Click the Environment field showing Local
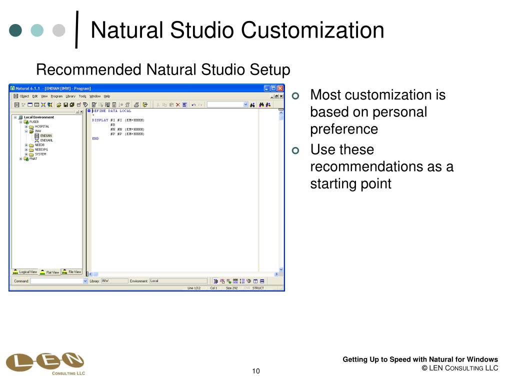The width and height of the screenshot is (512, 384). (178, 281)
